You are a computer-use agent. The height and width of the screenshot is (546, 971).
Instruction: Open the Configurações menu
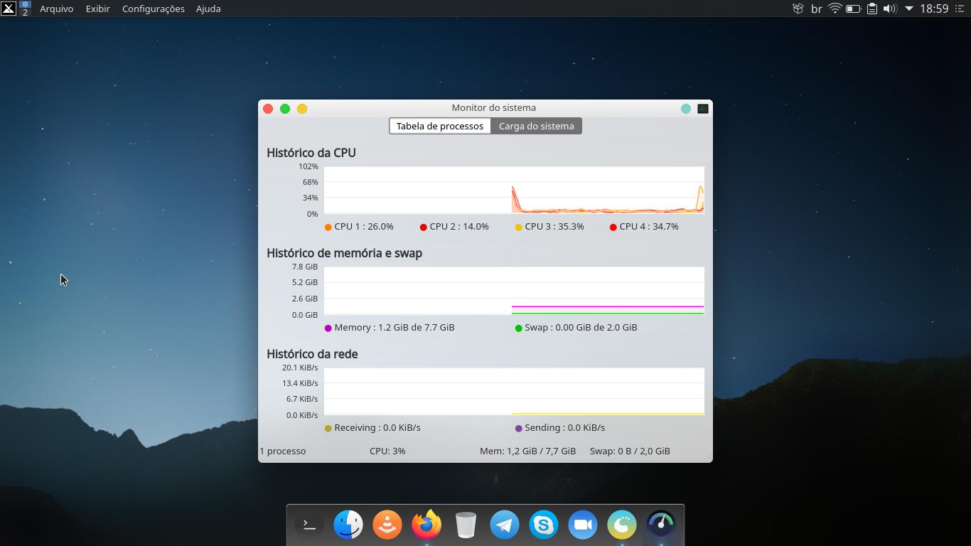click(153, 9)
